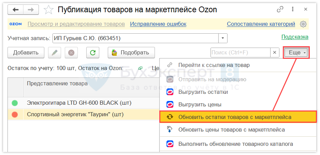Image resolution: width=320 pixels, height=155 pixels.
Task: Expand the Еще dropdown menu
Action: (x=296, y=53)
